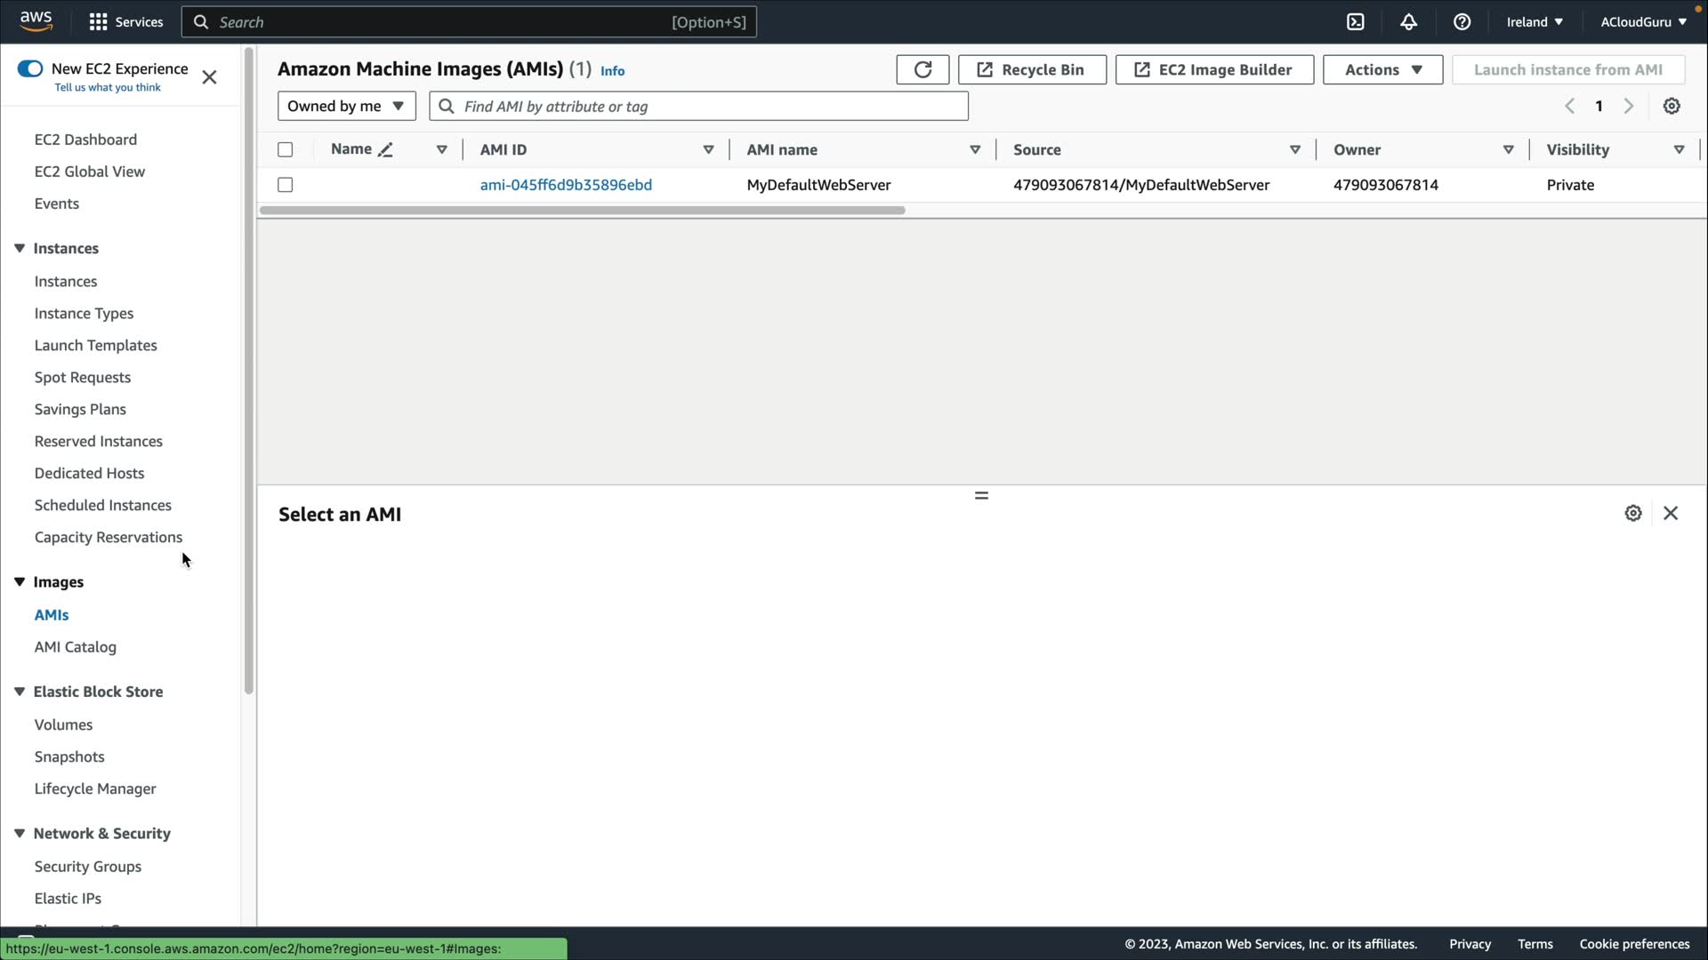Select the MyDefaultWebServer row checkbox
Screen dimensions: 1708x960
pos(285,185)
